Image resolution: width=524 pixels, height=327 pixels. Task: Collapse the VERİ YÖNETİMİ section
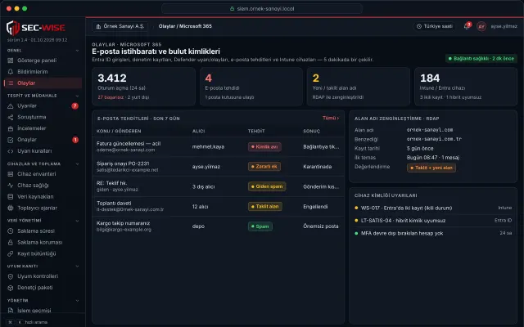pos(77,221)
